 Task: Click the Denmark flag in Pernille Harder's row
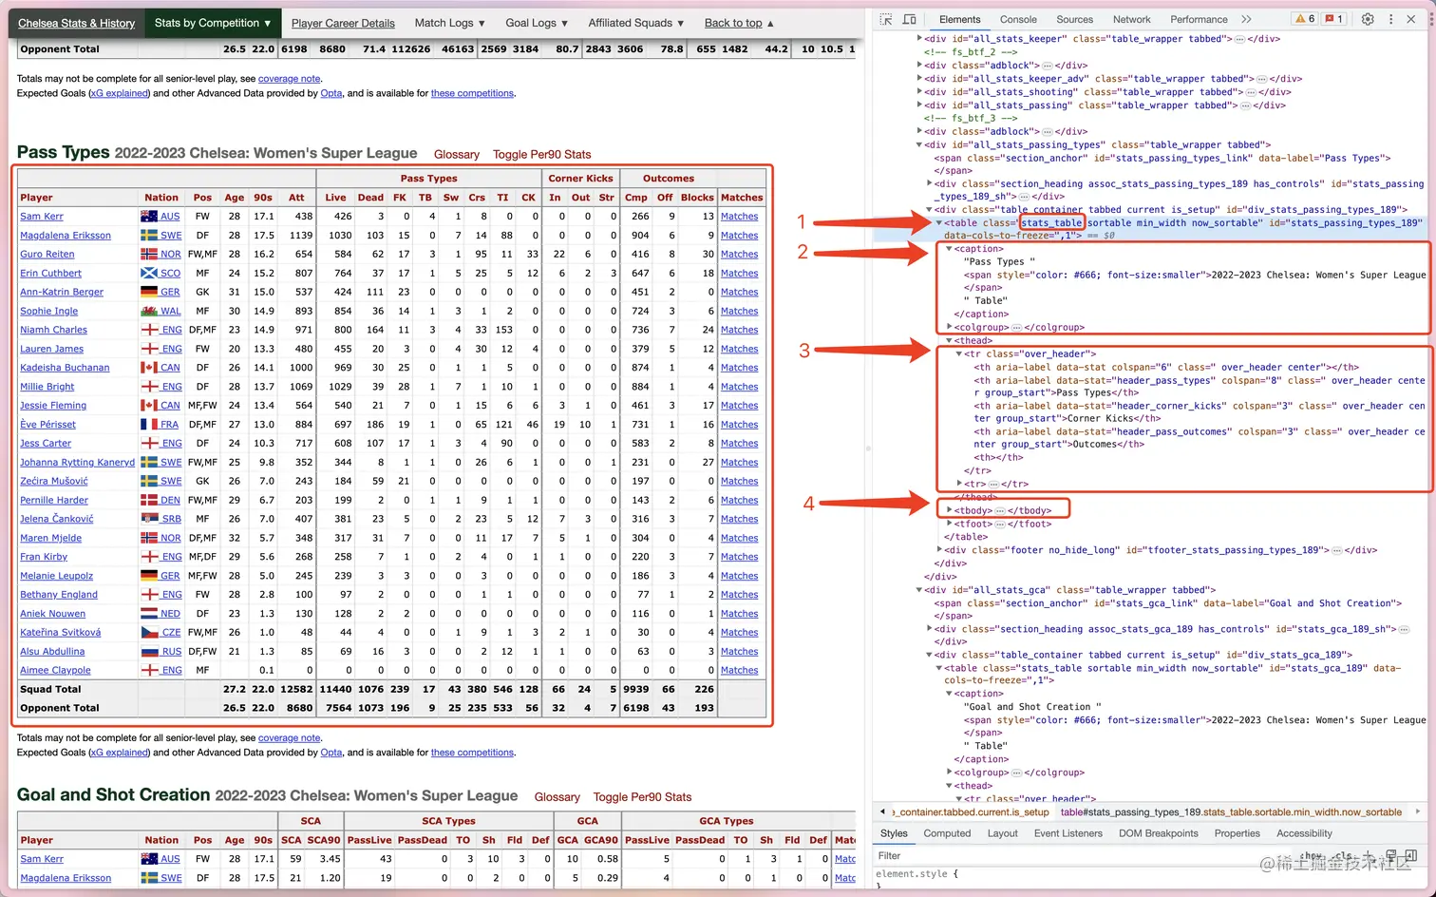click(x=149, y=501)
